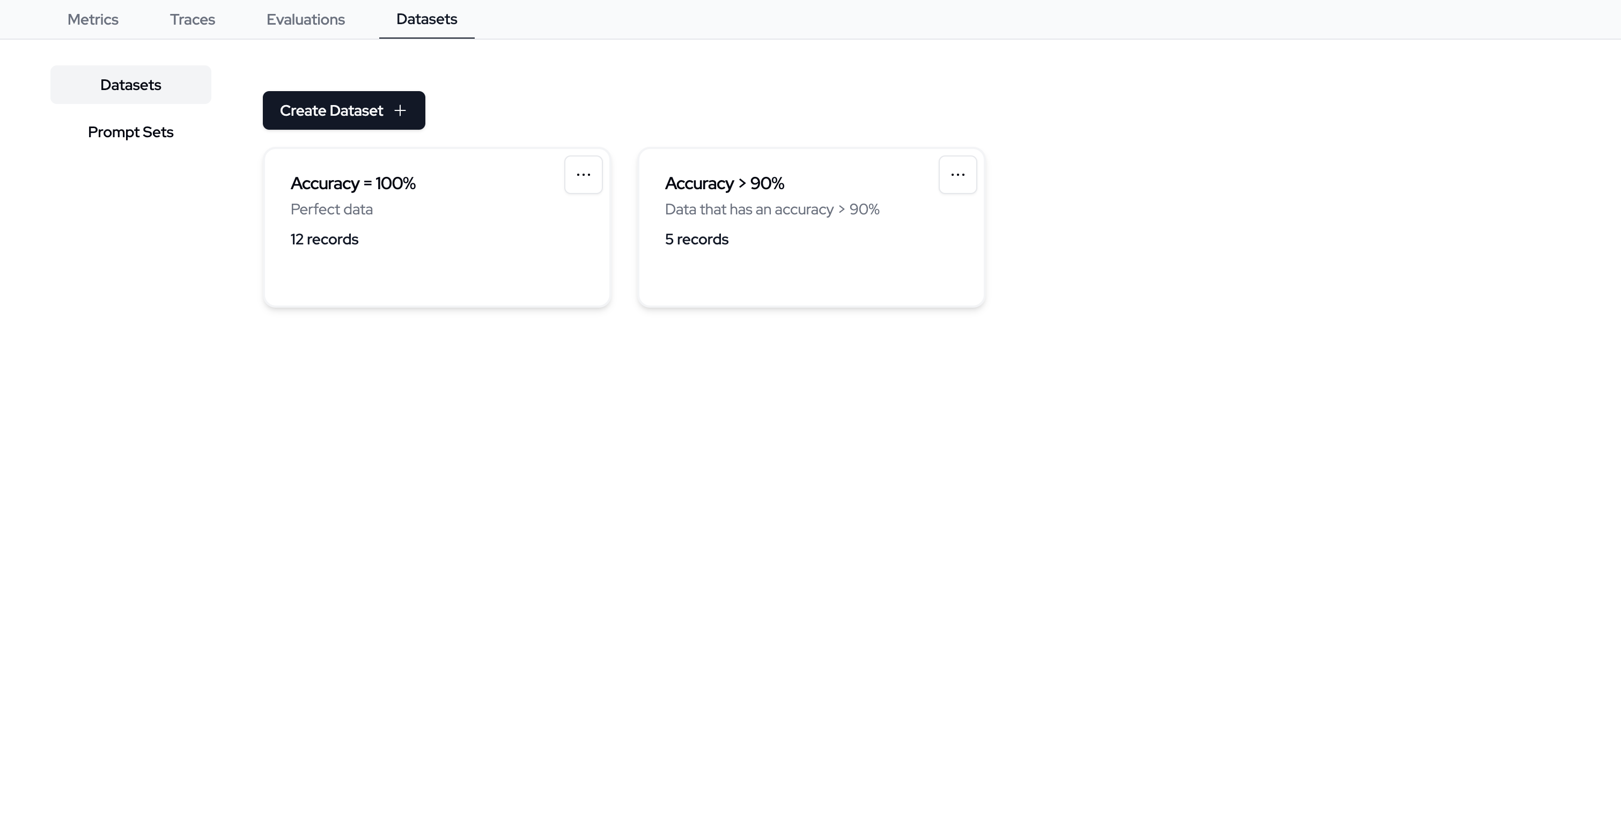Click the 12 records label
This screenshot has width=1621, height=834.
click(324, 240)
